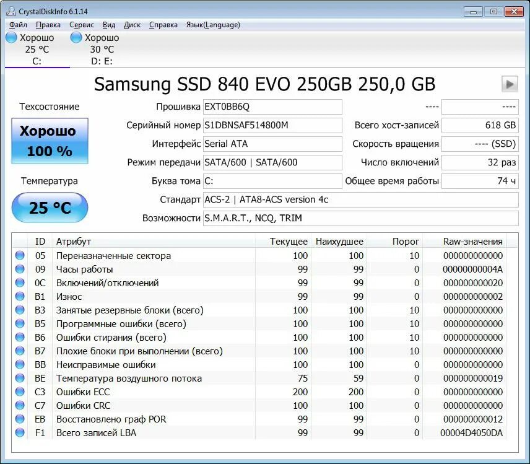Open the Сервис menu
The image size is (530, 464).
coord(82,25)
